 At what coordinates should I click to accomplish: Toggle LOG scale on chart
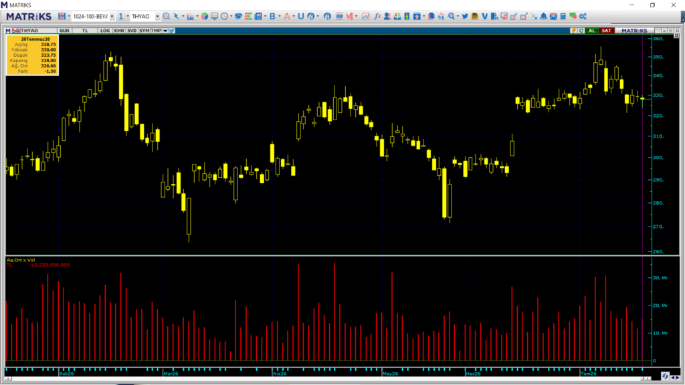click(105, 31)
